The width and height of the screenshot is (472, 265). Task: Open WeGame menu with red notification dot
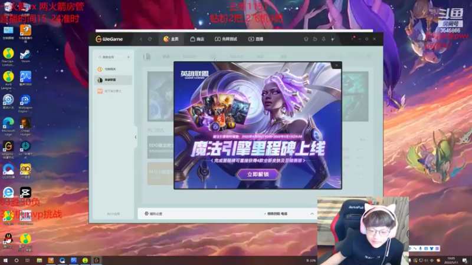pos(352,39)
